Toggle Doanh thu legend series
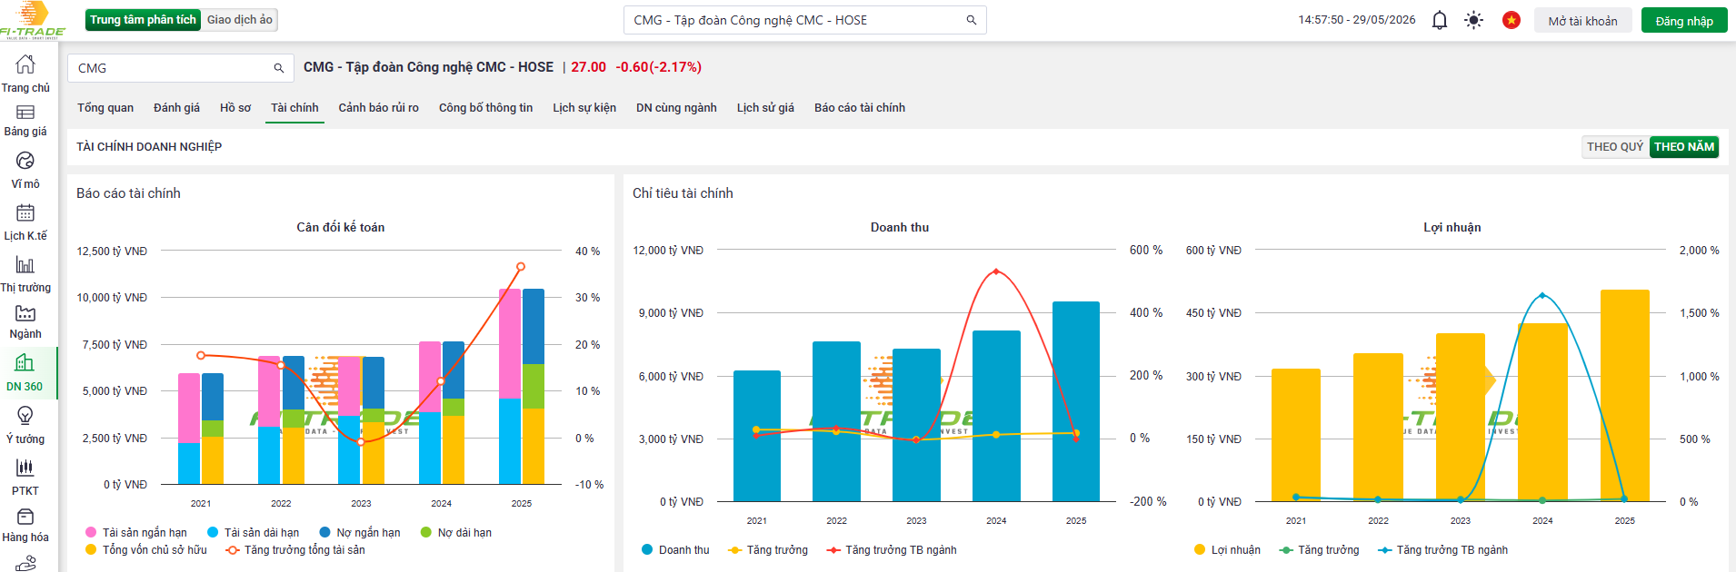 [675, 550]
